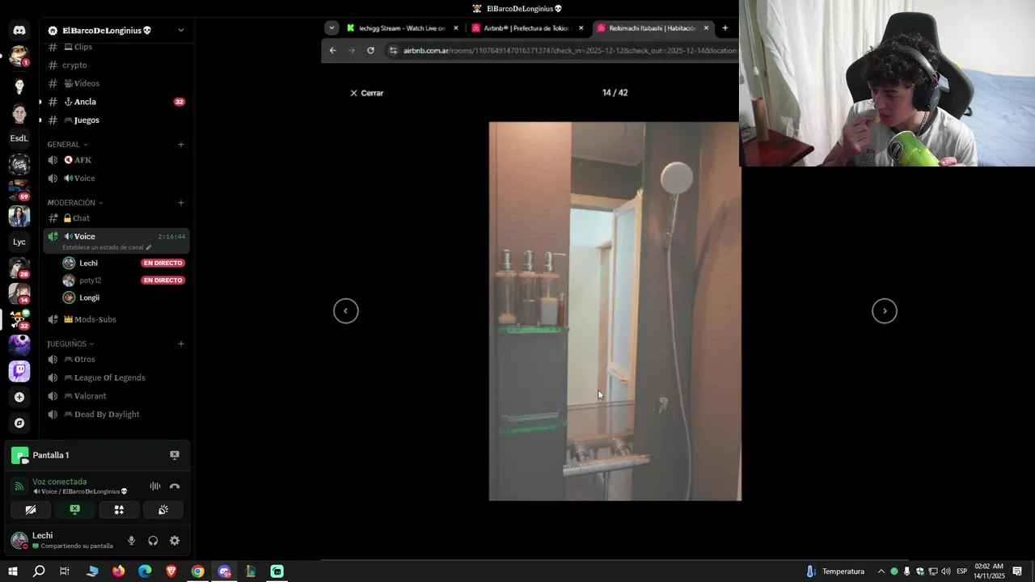Viewport: 1035px width, 582px height.
Task: Switch to Airbnb Prefectura de Tokio tab
Action: point(527,27)
